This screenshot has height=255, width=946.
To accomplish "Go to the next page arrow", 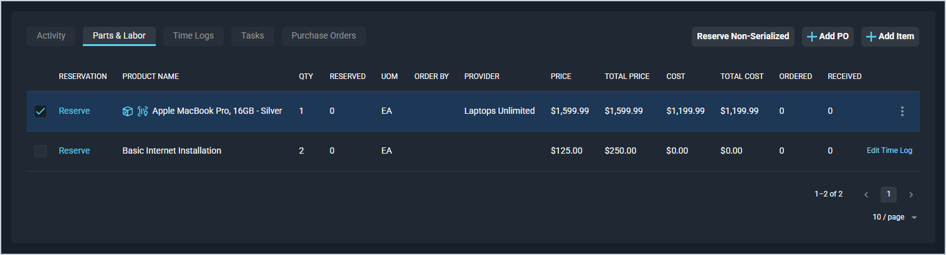I will tap(911, 195).
